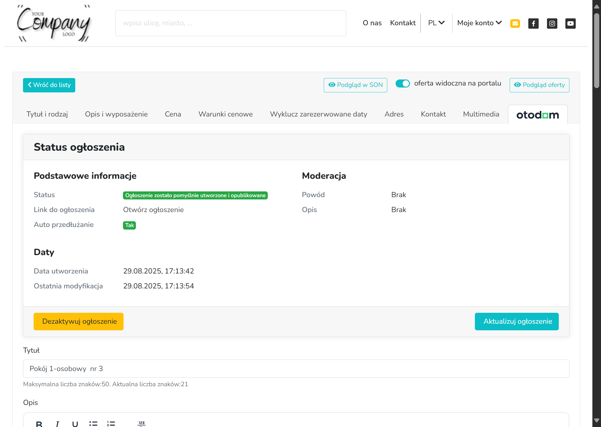The height and width of the screenshot is (427, 601).
Task: Click the 'Status ogłoszenia' heading
Action: click(x=79, y=147)
